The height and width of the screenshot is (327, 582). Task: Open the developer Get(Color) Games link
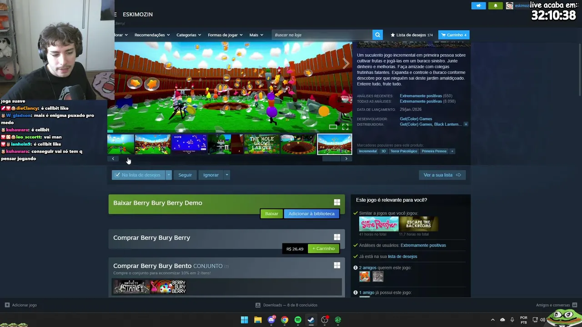point(416,119)
